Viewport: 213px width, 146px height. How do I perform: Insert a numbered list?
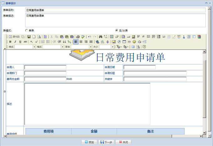pyautogui.click(x=43, y=42)
